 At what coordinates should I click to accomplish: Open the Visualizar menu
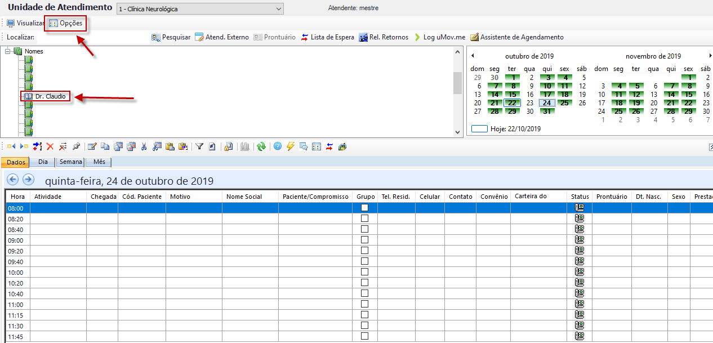tap(25, 23)
